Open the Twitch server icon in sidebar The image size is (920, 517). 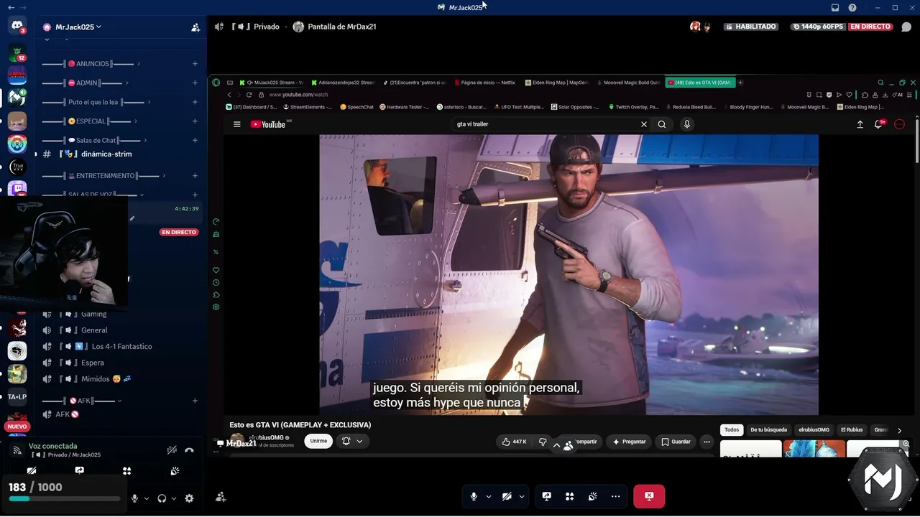pos(17,189)
